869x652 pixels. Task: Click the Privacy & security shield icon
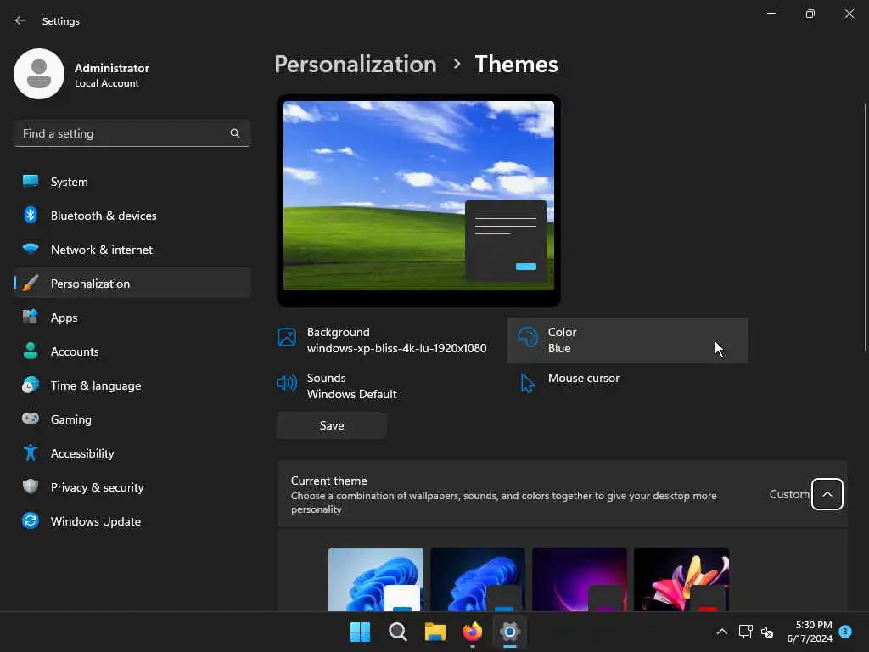pyautogui.click(x=31, y=486)
